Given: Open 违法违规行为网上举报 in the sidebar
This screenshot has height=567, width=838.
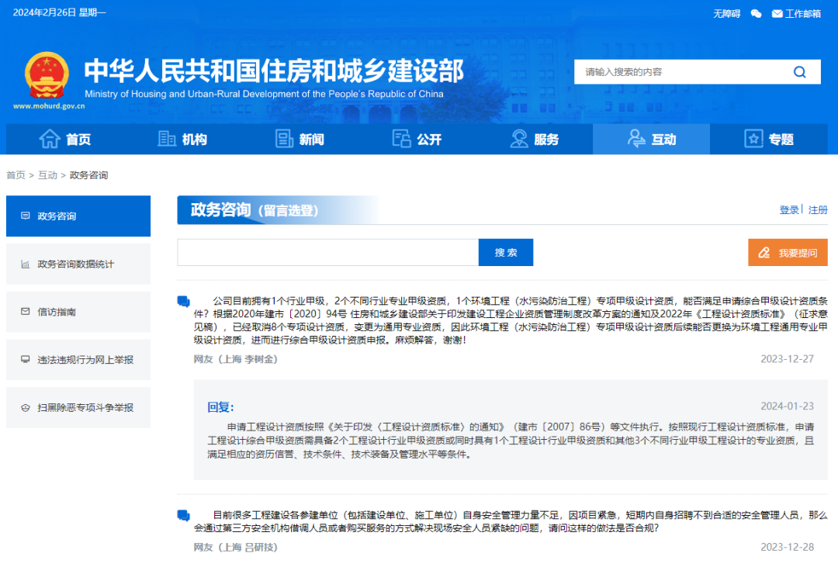Looking at the screenshot, I should 78,360.
